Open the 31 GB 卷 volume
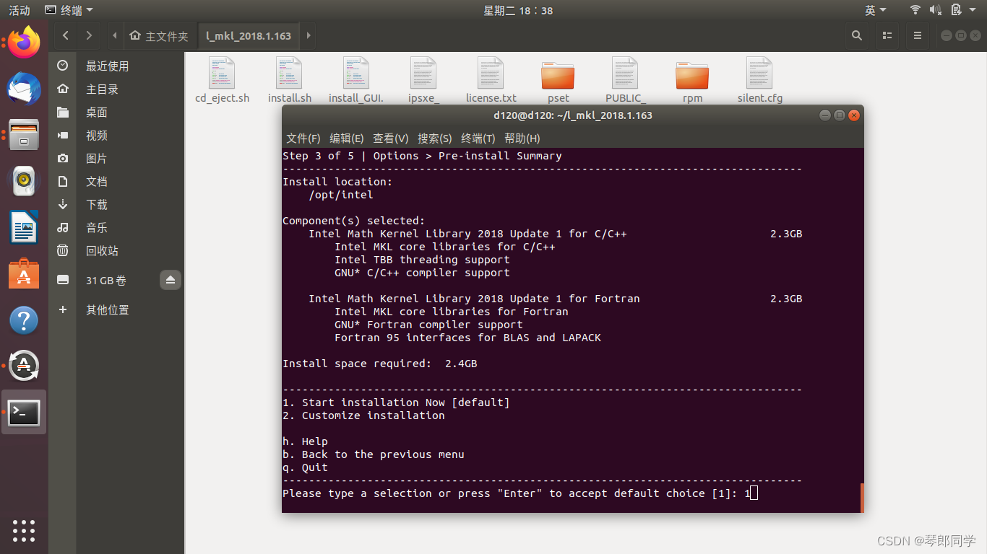 coord(105,280)
